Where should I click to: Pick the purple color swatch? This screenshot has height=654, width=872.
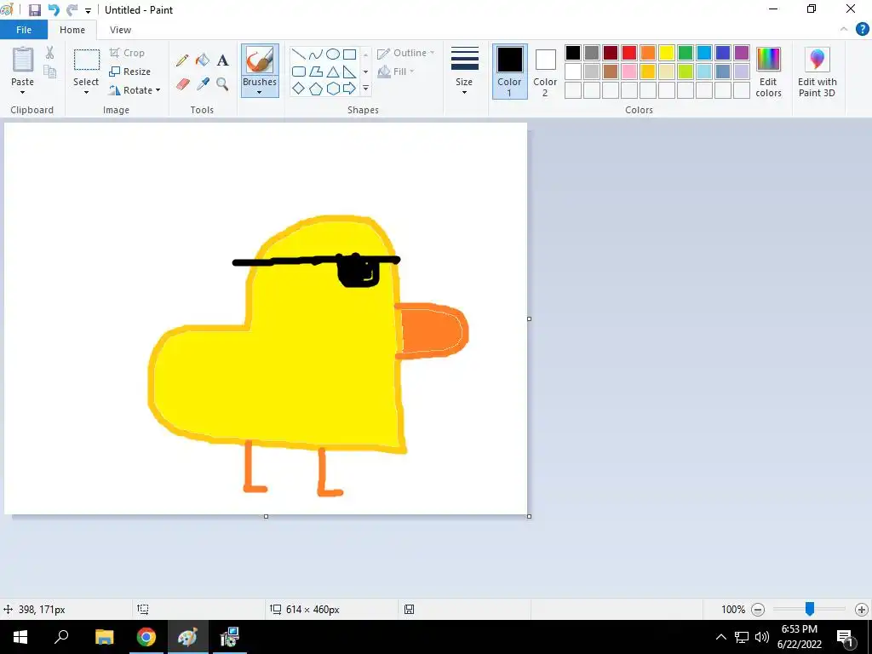click(742, 53)
